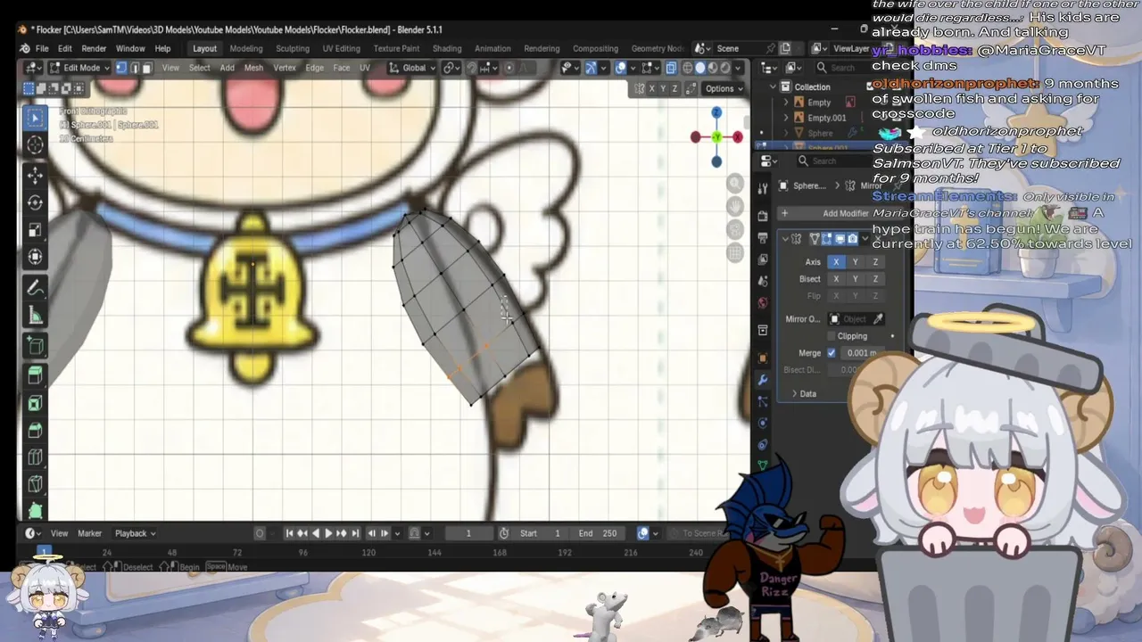The image size is (1142, 642).
Task: Open the Edit menu
Action: 65,48
